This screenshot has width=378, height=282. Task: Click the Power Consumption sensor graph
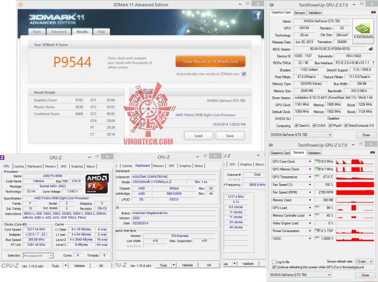tap(355, 231)
